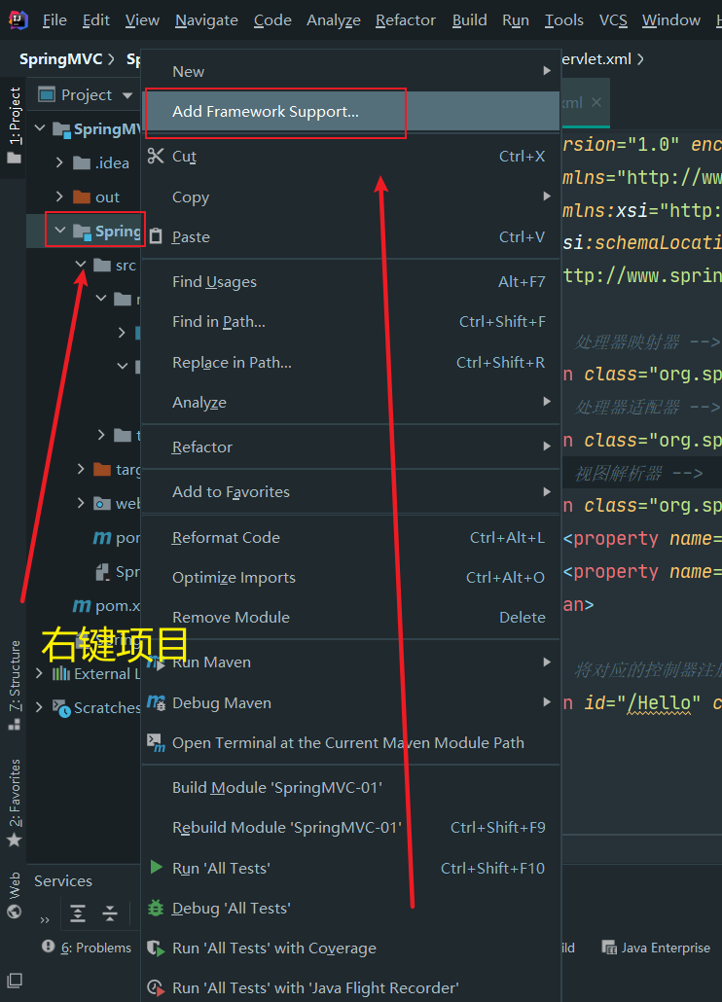The width and height of the screenshot is (722, 1002).
Task: Open the Navigate menu
Action: pos(206,20)
